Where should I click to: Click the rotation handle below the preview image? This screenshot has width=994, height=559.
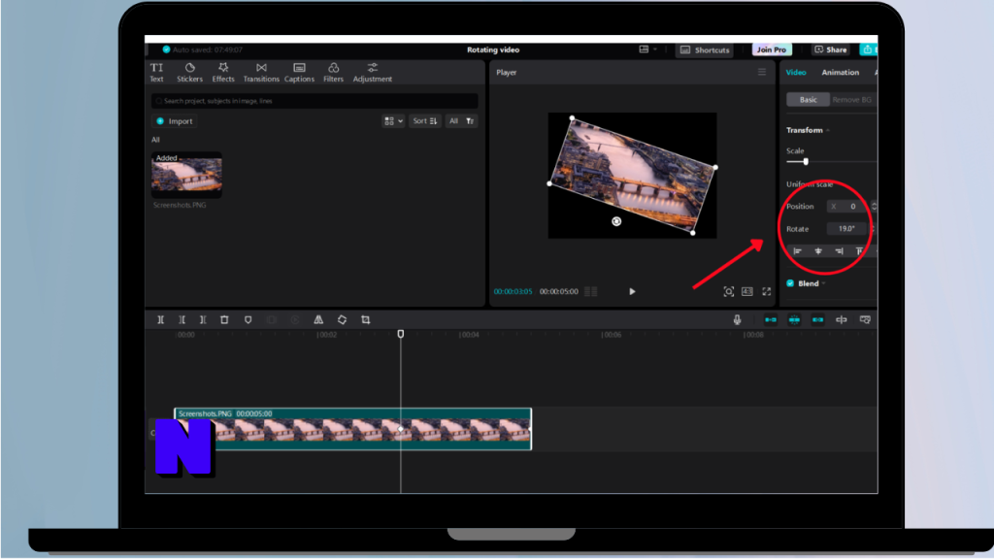pos(616,221)
